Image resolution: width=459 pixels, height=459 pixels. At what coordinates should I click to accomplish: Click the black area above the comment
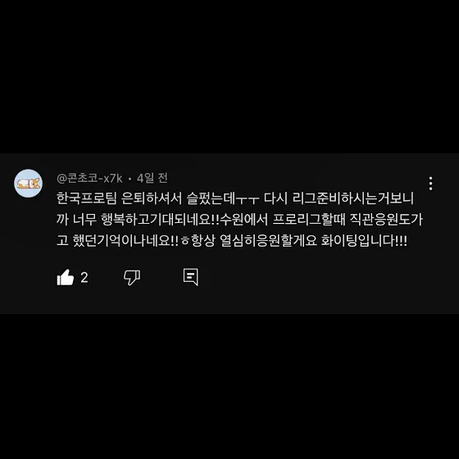pyautogui.click(x=229, y=76)
